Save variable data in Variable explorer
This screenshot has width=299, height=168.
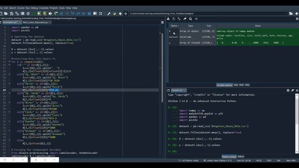pos(174,19)
